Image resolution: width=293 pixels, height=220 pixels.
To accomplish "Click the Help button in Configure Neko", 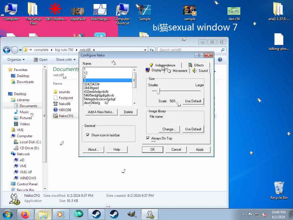I will [x=117, y=150].
